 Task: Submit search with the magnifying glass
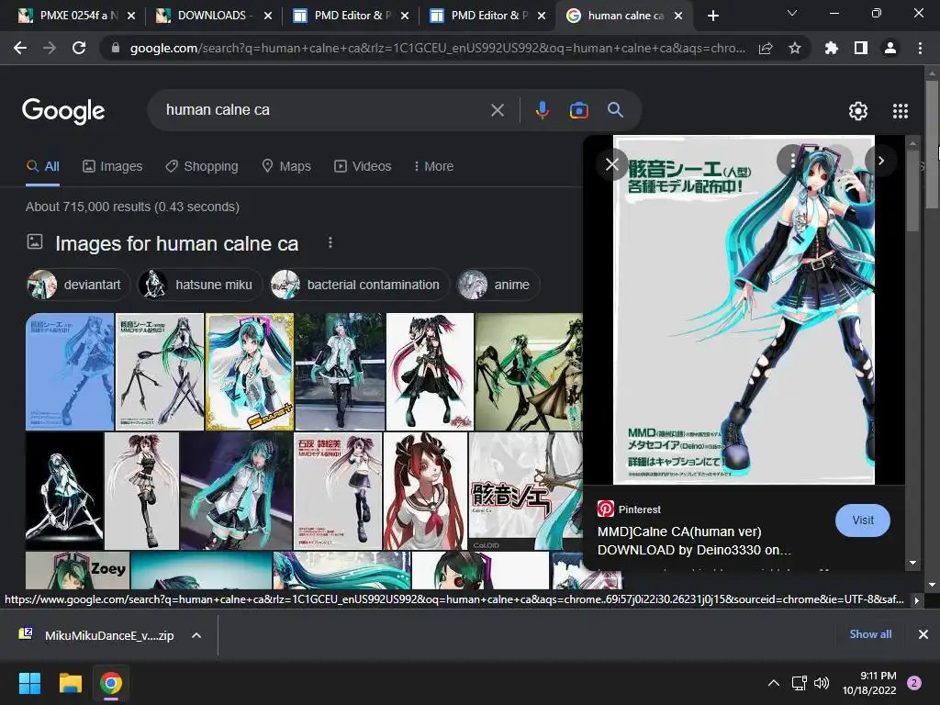(615, 110)
